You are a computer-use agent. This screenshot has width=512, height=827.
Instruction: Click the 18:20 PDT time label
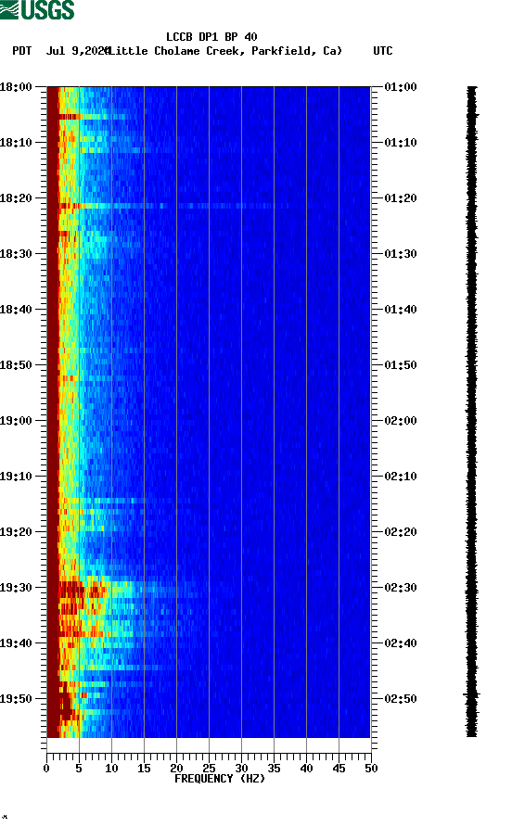[16, 198]
